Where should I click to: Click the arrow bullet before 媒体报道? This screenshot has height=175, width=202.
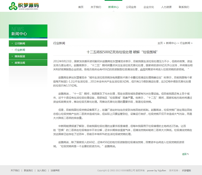click(x=12, y=56)
